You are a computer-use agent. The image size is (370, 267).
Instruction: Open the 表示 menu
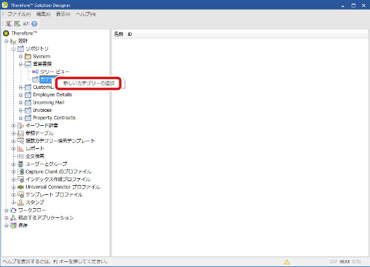pyautogui.click(x=63, y=14)
